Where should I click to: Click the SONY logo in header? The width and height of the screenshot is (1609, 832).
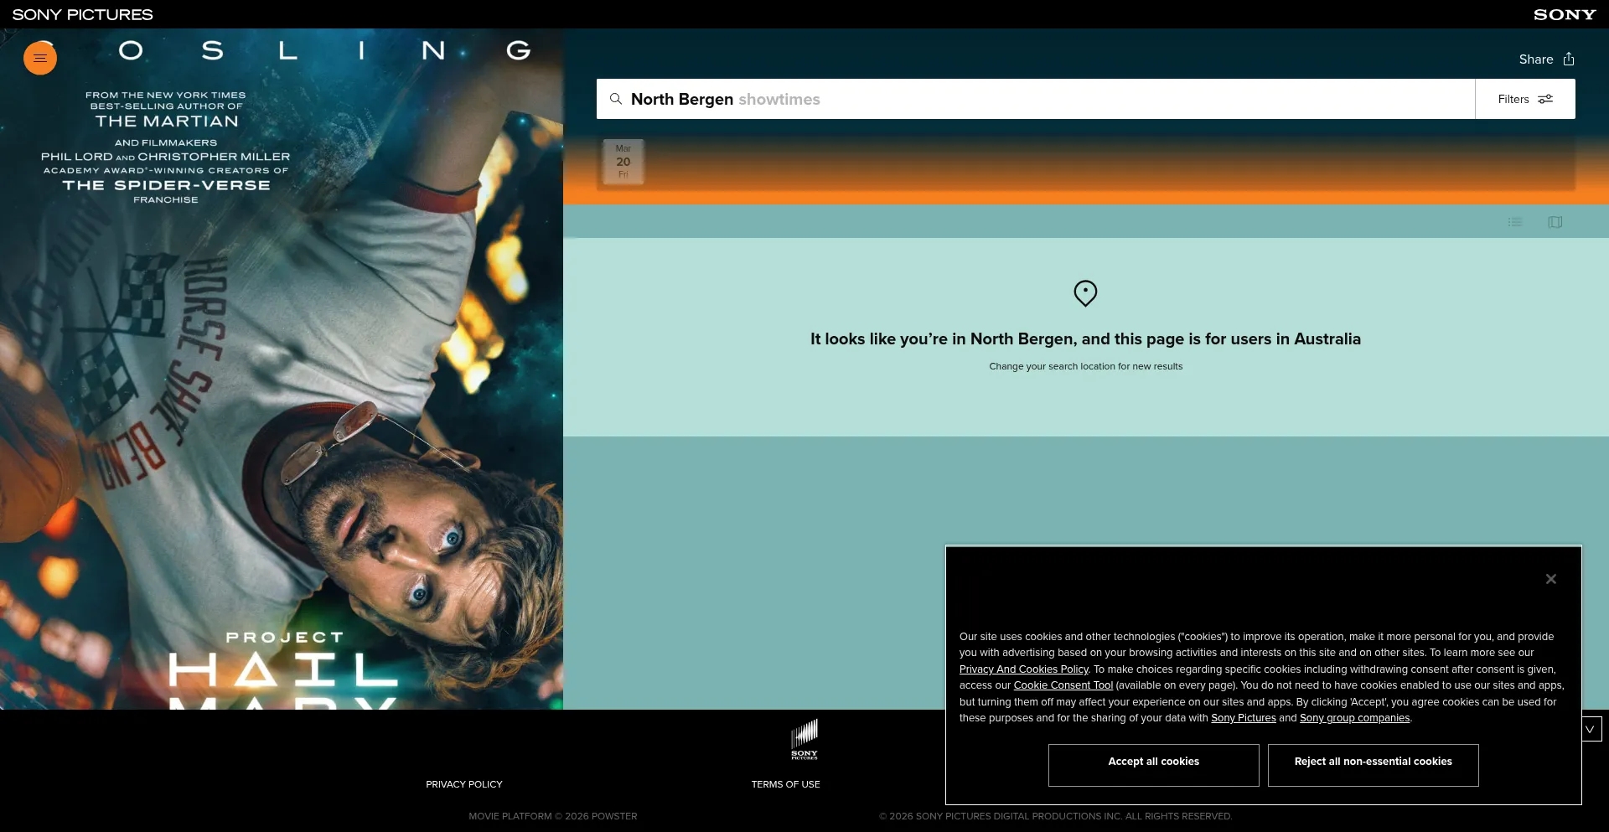pos(1565,14)
